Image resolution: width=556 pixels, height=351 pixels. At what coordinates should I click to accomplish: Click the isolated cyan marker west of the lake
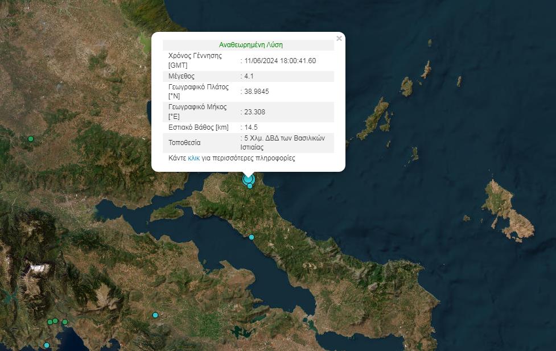(155, 315)
